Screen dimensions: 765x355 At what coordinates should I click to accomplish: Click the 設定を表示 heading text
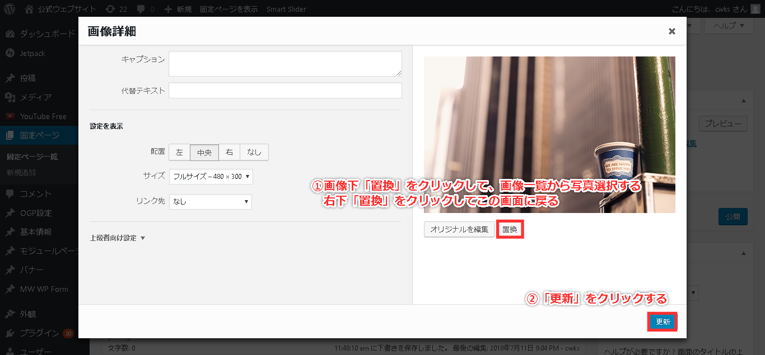tap(106, 126)
